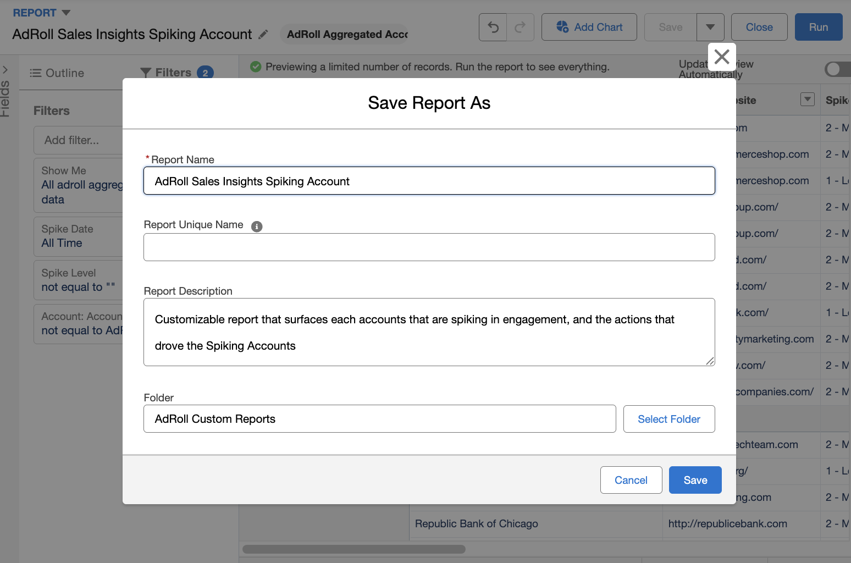Image resolution: width=851 pixels, height=563 pixels.
Task: Click into the Report Unique Name field
Action: point(429,247)
